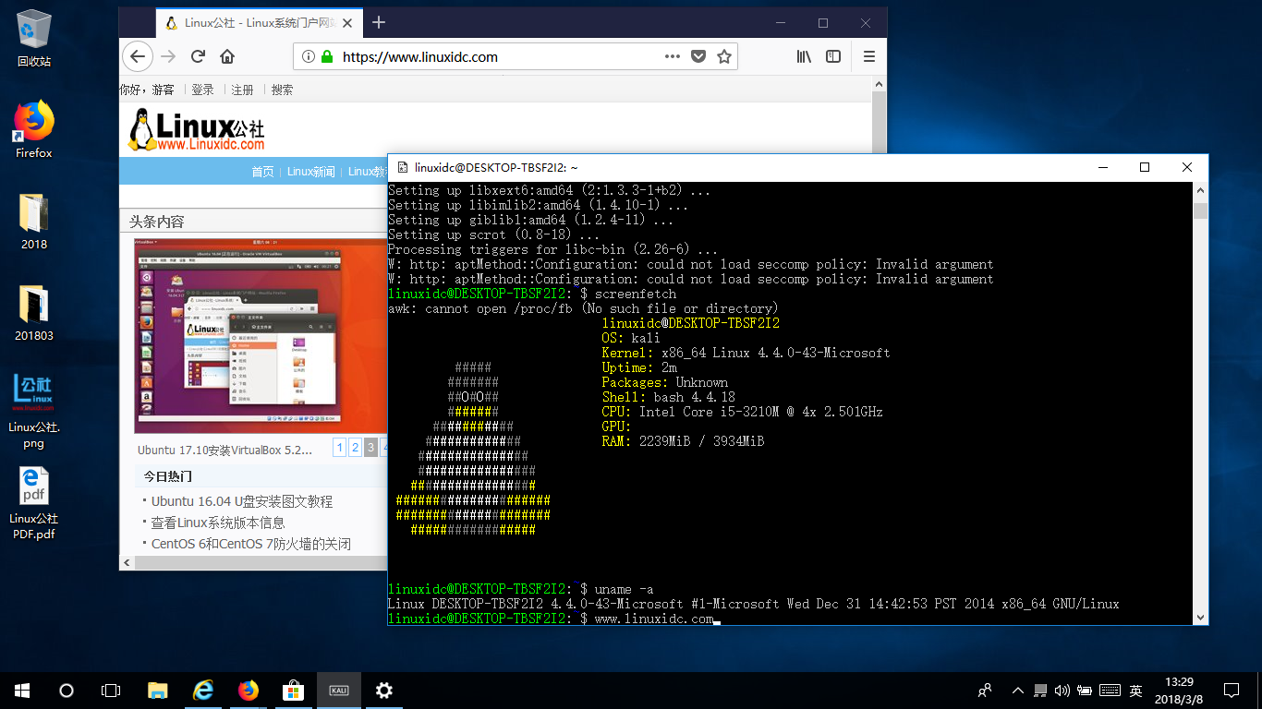Select the 201803 desktop folder
1262x709 pixels.
[x=34, y=313]
